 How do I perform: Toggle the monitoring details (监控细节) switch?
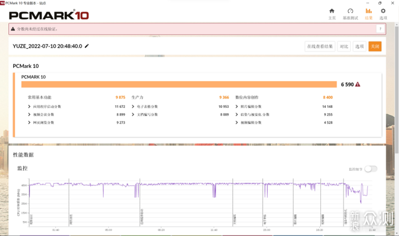(x=371, y=169)
